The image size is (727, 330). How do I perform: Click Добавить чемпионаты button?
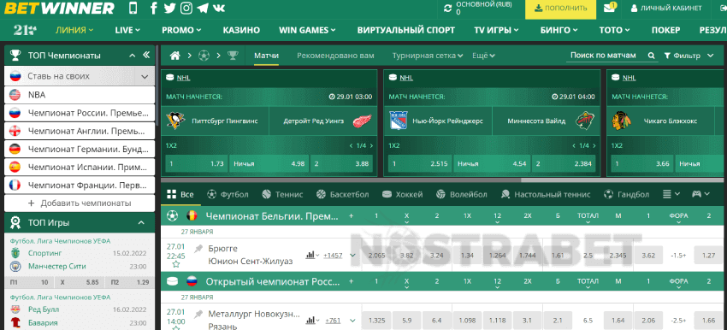[80, 203]
